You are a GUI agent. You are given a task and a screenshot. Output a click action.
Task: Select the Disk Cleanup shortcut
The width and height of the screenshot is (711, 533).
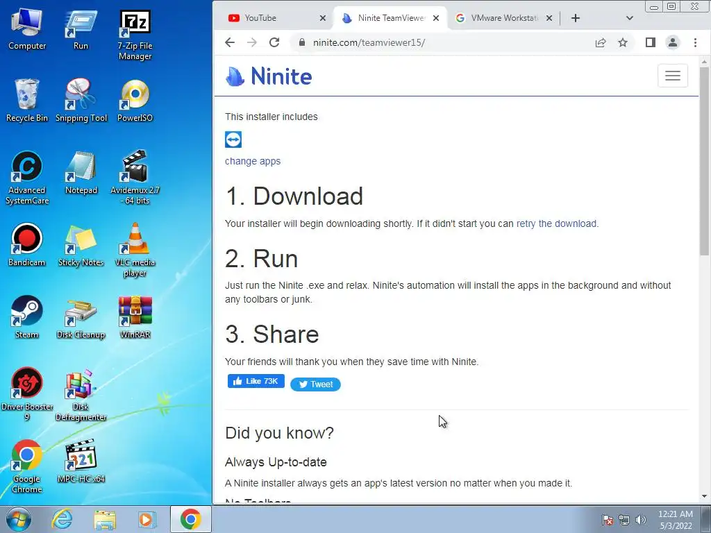(x=81, y=317)
